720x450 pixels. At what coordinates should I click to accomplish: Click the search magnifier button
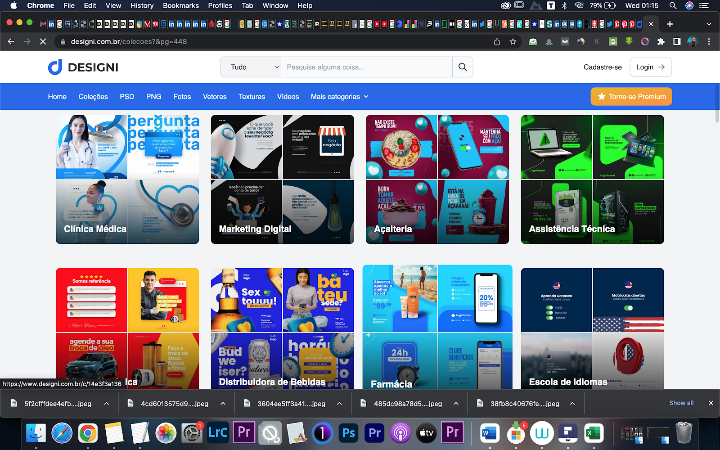(x=463, y=67)
